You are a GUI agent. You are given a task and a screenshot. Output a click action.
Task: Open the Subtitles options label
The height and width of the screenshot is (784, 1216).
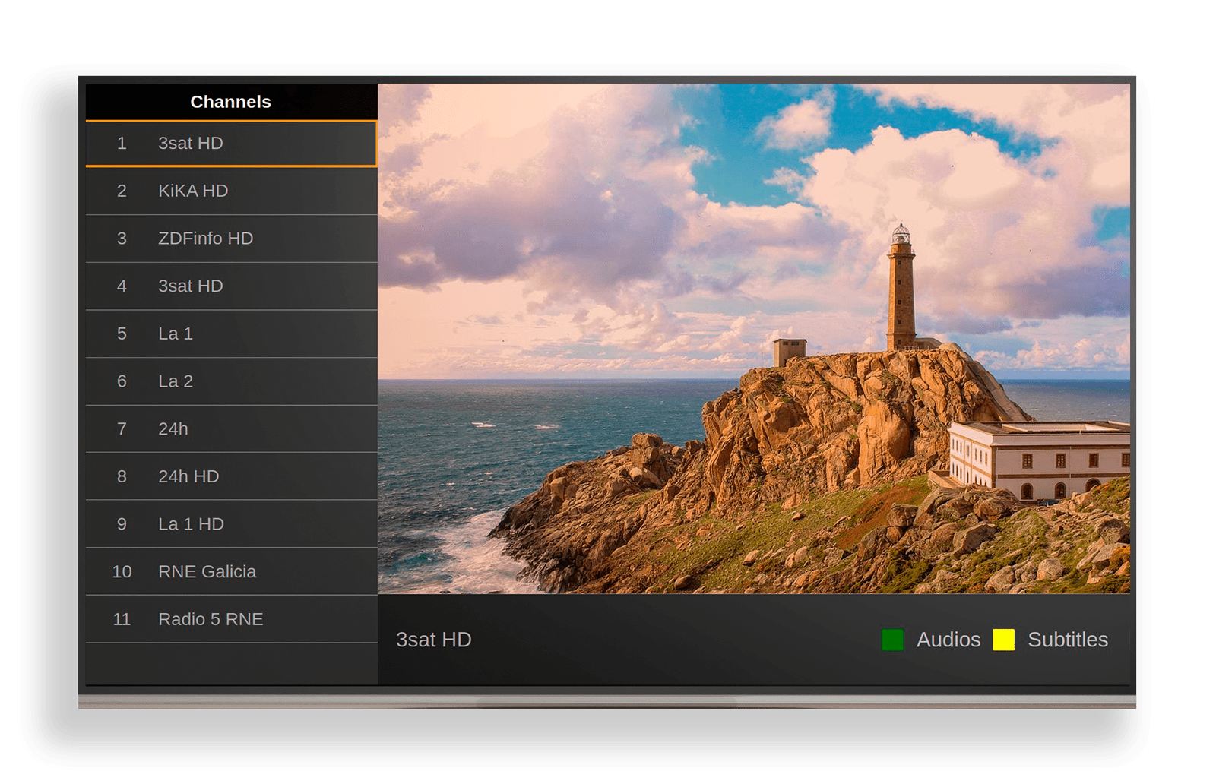(1068, 640)
